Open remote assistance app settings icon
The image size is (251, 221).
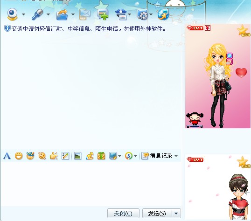(x=142, y=14)
